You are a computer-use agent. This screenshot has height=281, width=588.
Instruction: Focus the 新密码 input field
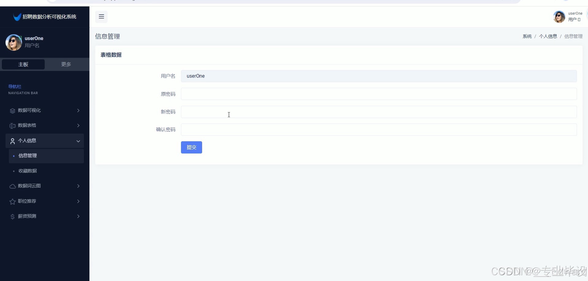[379, 112]
